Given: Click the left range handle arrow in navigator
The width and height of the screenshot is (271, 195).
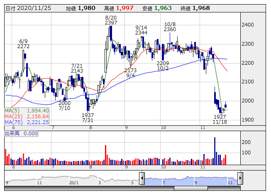Looking at the screenshot, I should pyautogui.click(x=142, y=179).
